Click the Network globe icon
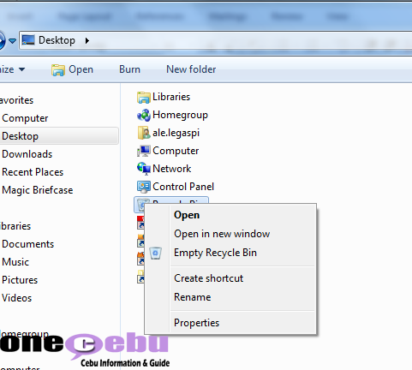The width and height of the screenshot is (412, 370). 143,169
